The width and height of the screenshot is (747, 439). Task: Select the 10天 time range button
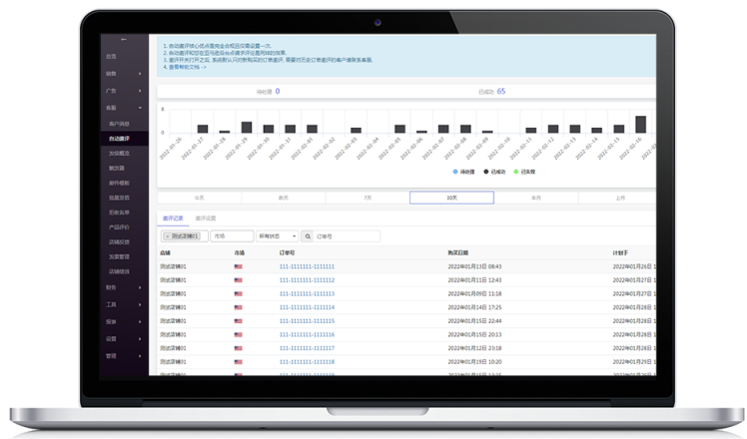[452, 198]
